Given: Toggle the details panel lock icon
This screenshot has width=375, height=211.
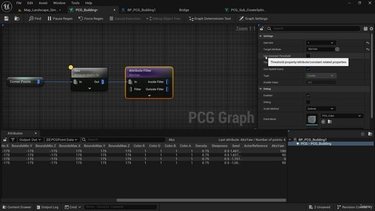Looking at the screenshot, I should (262, 29).
